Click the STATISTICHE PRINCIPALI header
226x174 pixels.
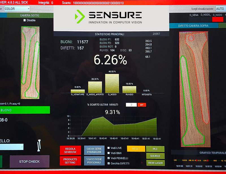coord(109,34)
